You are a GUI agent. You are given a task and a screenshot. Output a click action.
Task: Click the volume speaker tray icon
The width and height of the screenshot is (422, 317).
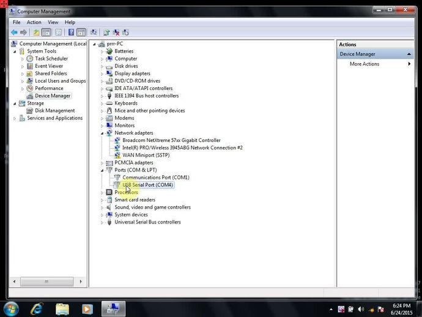click(361, 309)
